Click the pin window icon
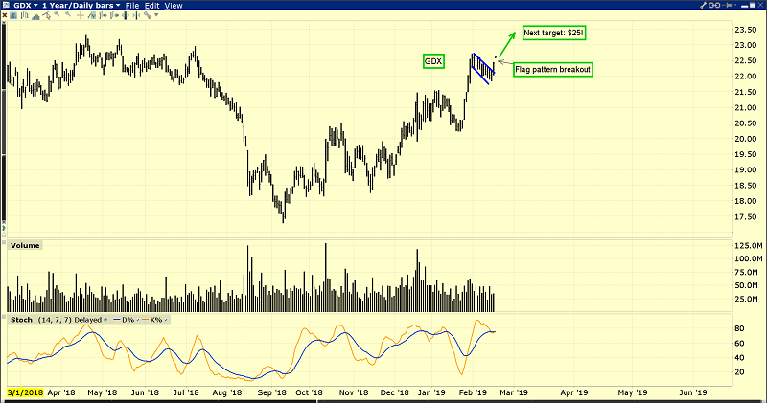 [x=728, y=5]
